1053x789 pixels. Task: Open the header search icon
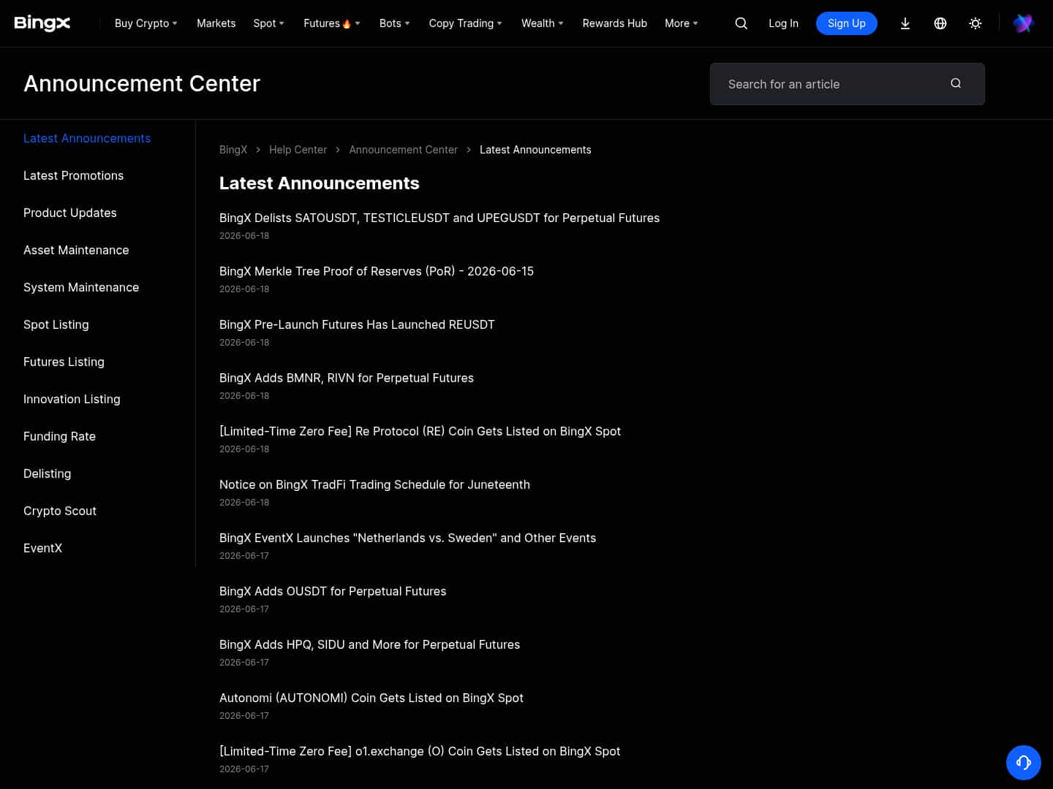pyautogui.click(x=741, y=23)
